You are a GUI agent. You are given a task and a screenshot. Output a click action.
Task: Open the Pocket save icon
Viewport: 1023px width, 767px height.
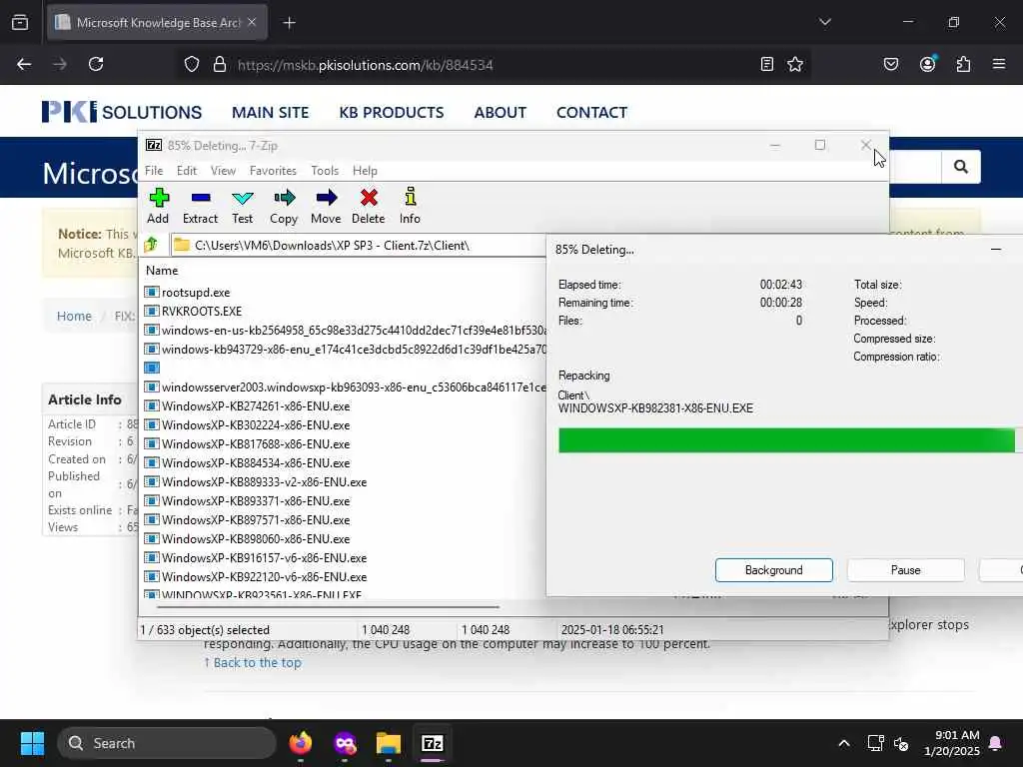[x=891, y=64]
